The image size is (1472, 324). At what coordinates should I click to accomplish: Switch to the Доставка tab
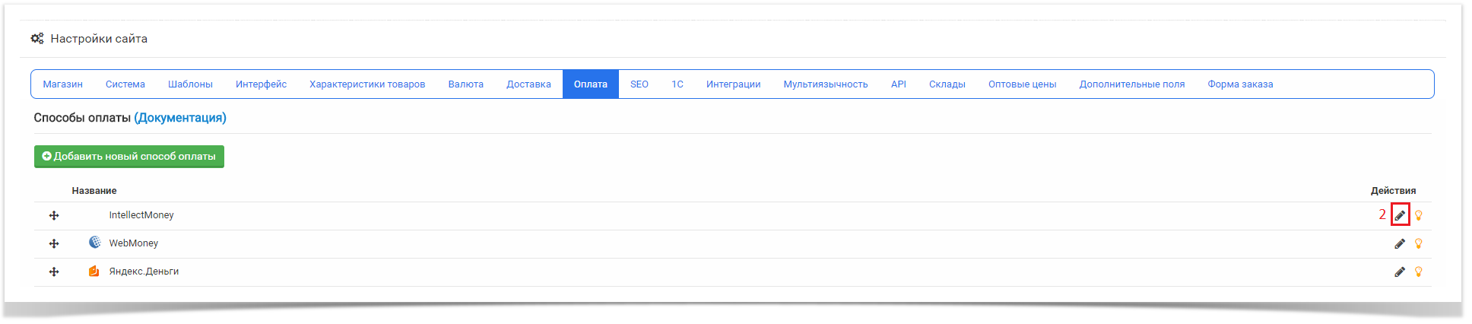(528, 84)
